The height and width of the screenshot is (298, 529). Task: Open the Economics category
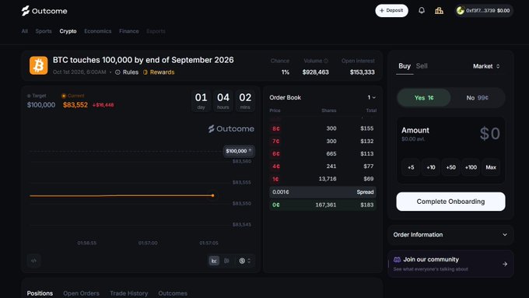pos(97,31)
